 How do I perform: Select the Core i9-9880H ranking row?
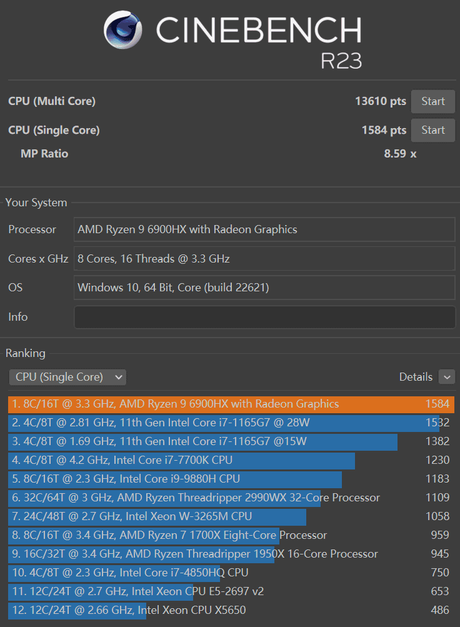tap(230, 479)
